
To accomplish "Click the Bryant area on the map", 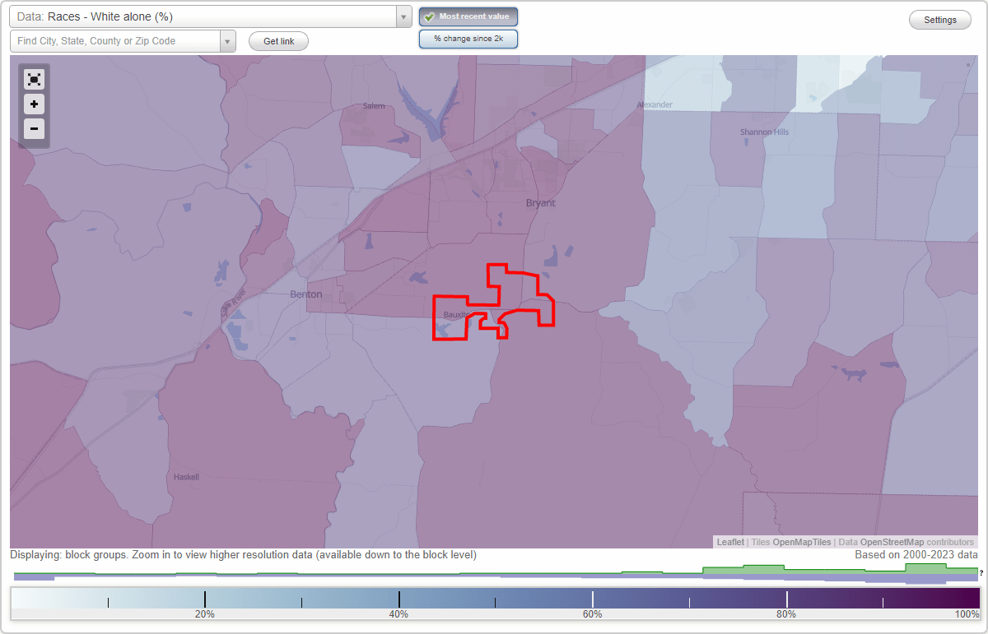I will (x=539, y=202).
